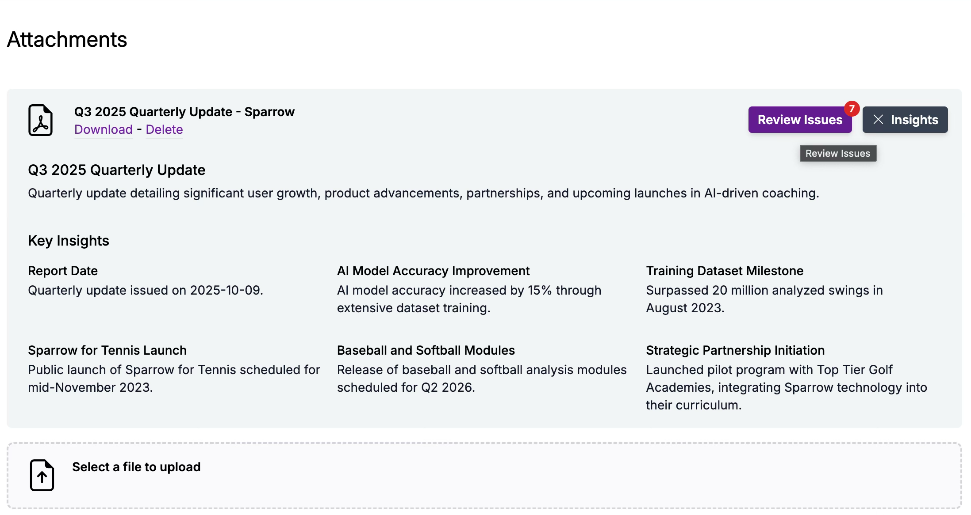Dismiss the Insights panel via the X toggle
Screen dimensions: 971x515
(x=879, y=119)
